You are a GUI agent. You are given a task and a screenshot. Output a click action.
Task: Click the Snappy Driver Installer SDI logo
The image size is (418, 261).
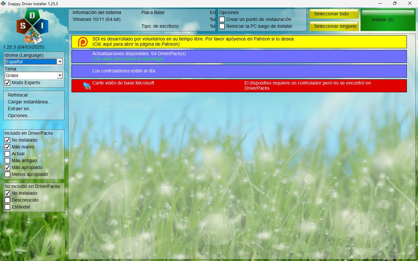pyautogui.click(x=32, y=27)
